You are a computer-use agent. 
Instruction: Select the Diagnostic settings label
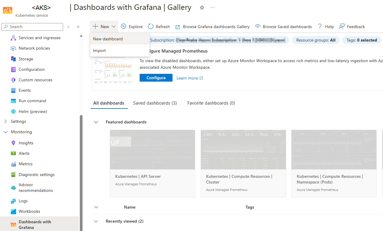click(x=36, y=175)
